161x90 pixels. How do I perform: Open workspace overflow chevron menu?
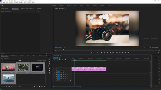pyautogui.click(x=110, y=5)
